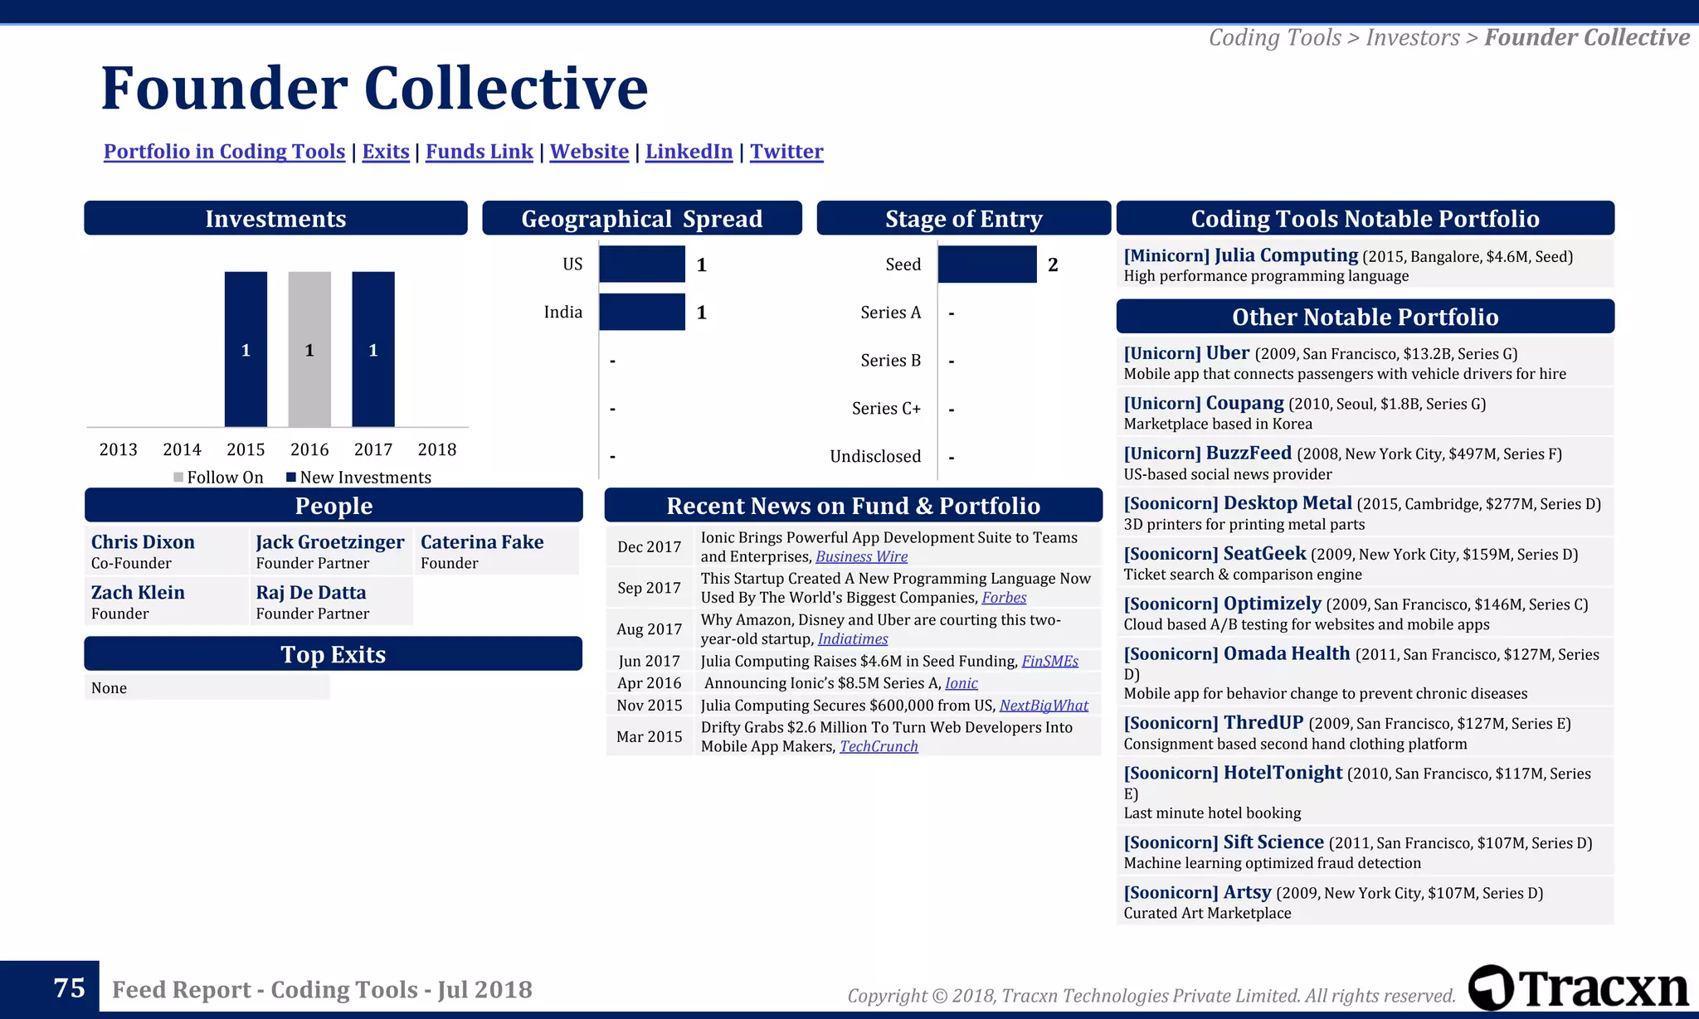Click the Uber portfolio entry
1699x1019 pixels.
(1365, 362)
